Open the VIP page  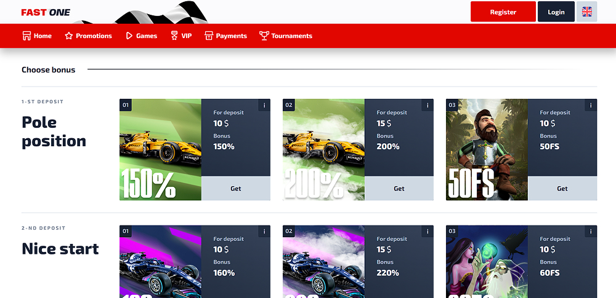tap(182, 36)
